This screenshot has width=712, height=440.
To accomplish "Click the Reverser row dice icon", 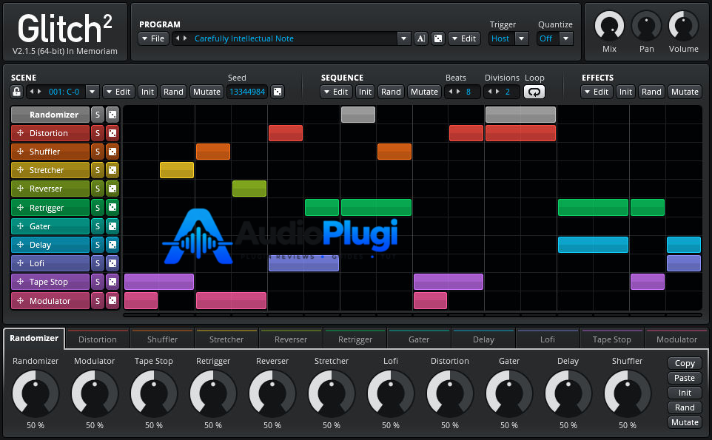I will pyautogui.click(x=112, y=189).
